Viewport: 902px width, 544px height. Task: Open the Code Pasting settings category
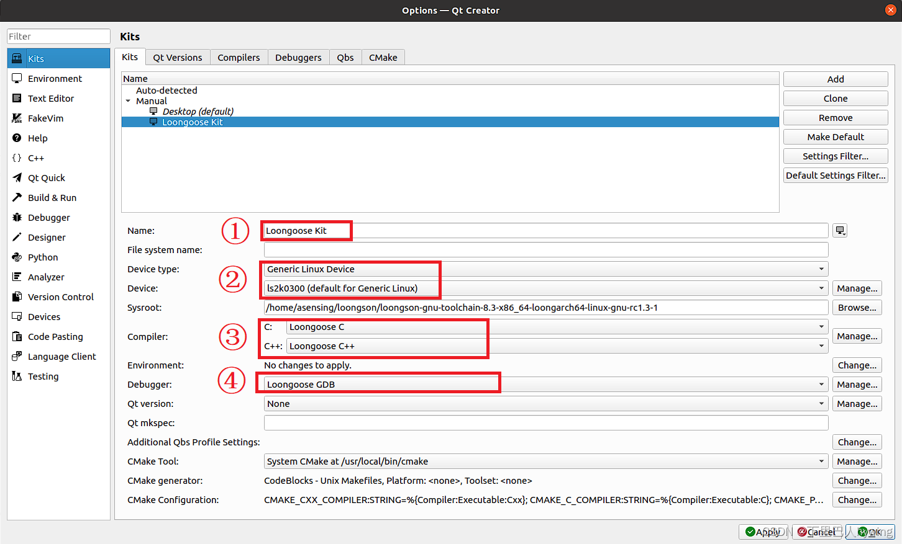point(58,336)
